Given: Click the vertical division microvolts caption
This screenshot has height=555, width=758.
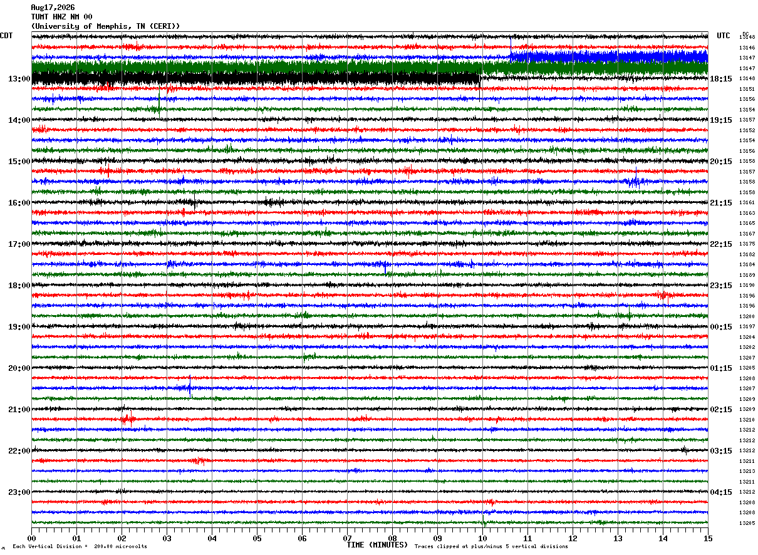Looking at the screenshot, I should pos(80,546).
